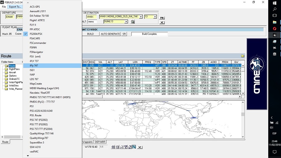Choose iFly 747 export option
The height and width of the screenshot is (158, 281).
click(53, 65)
